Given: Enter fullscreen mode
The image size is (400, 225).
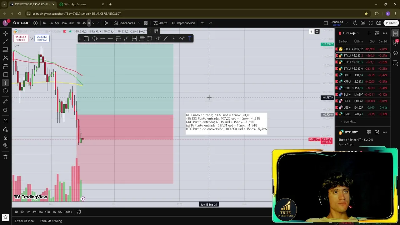Looking at the screenshot, I should 371,23.
